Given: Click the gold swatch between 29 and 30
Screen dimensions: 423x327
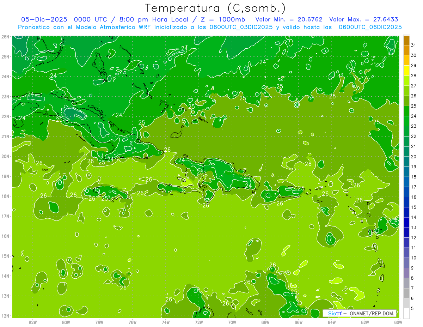Looking at the screenshot, I should point(406,60).
